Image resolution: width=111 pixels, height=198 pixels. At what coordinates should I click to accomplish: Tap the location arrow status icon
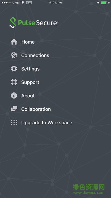click(98, 3)
